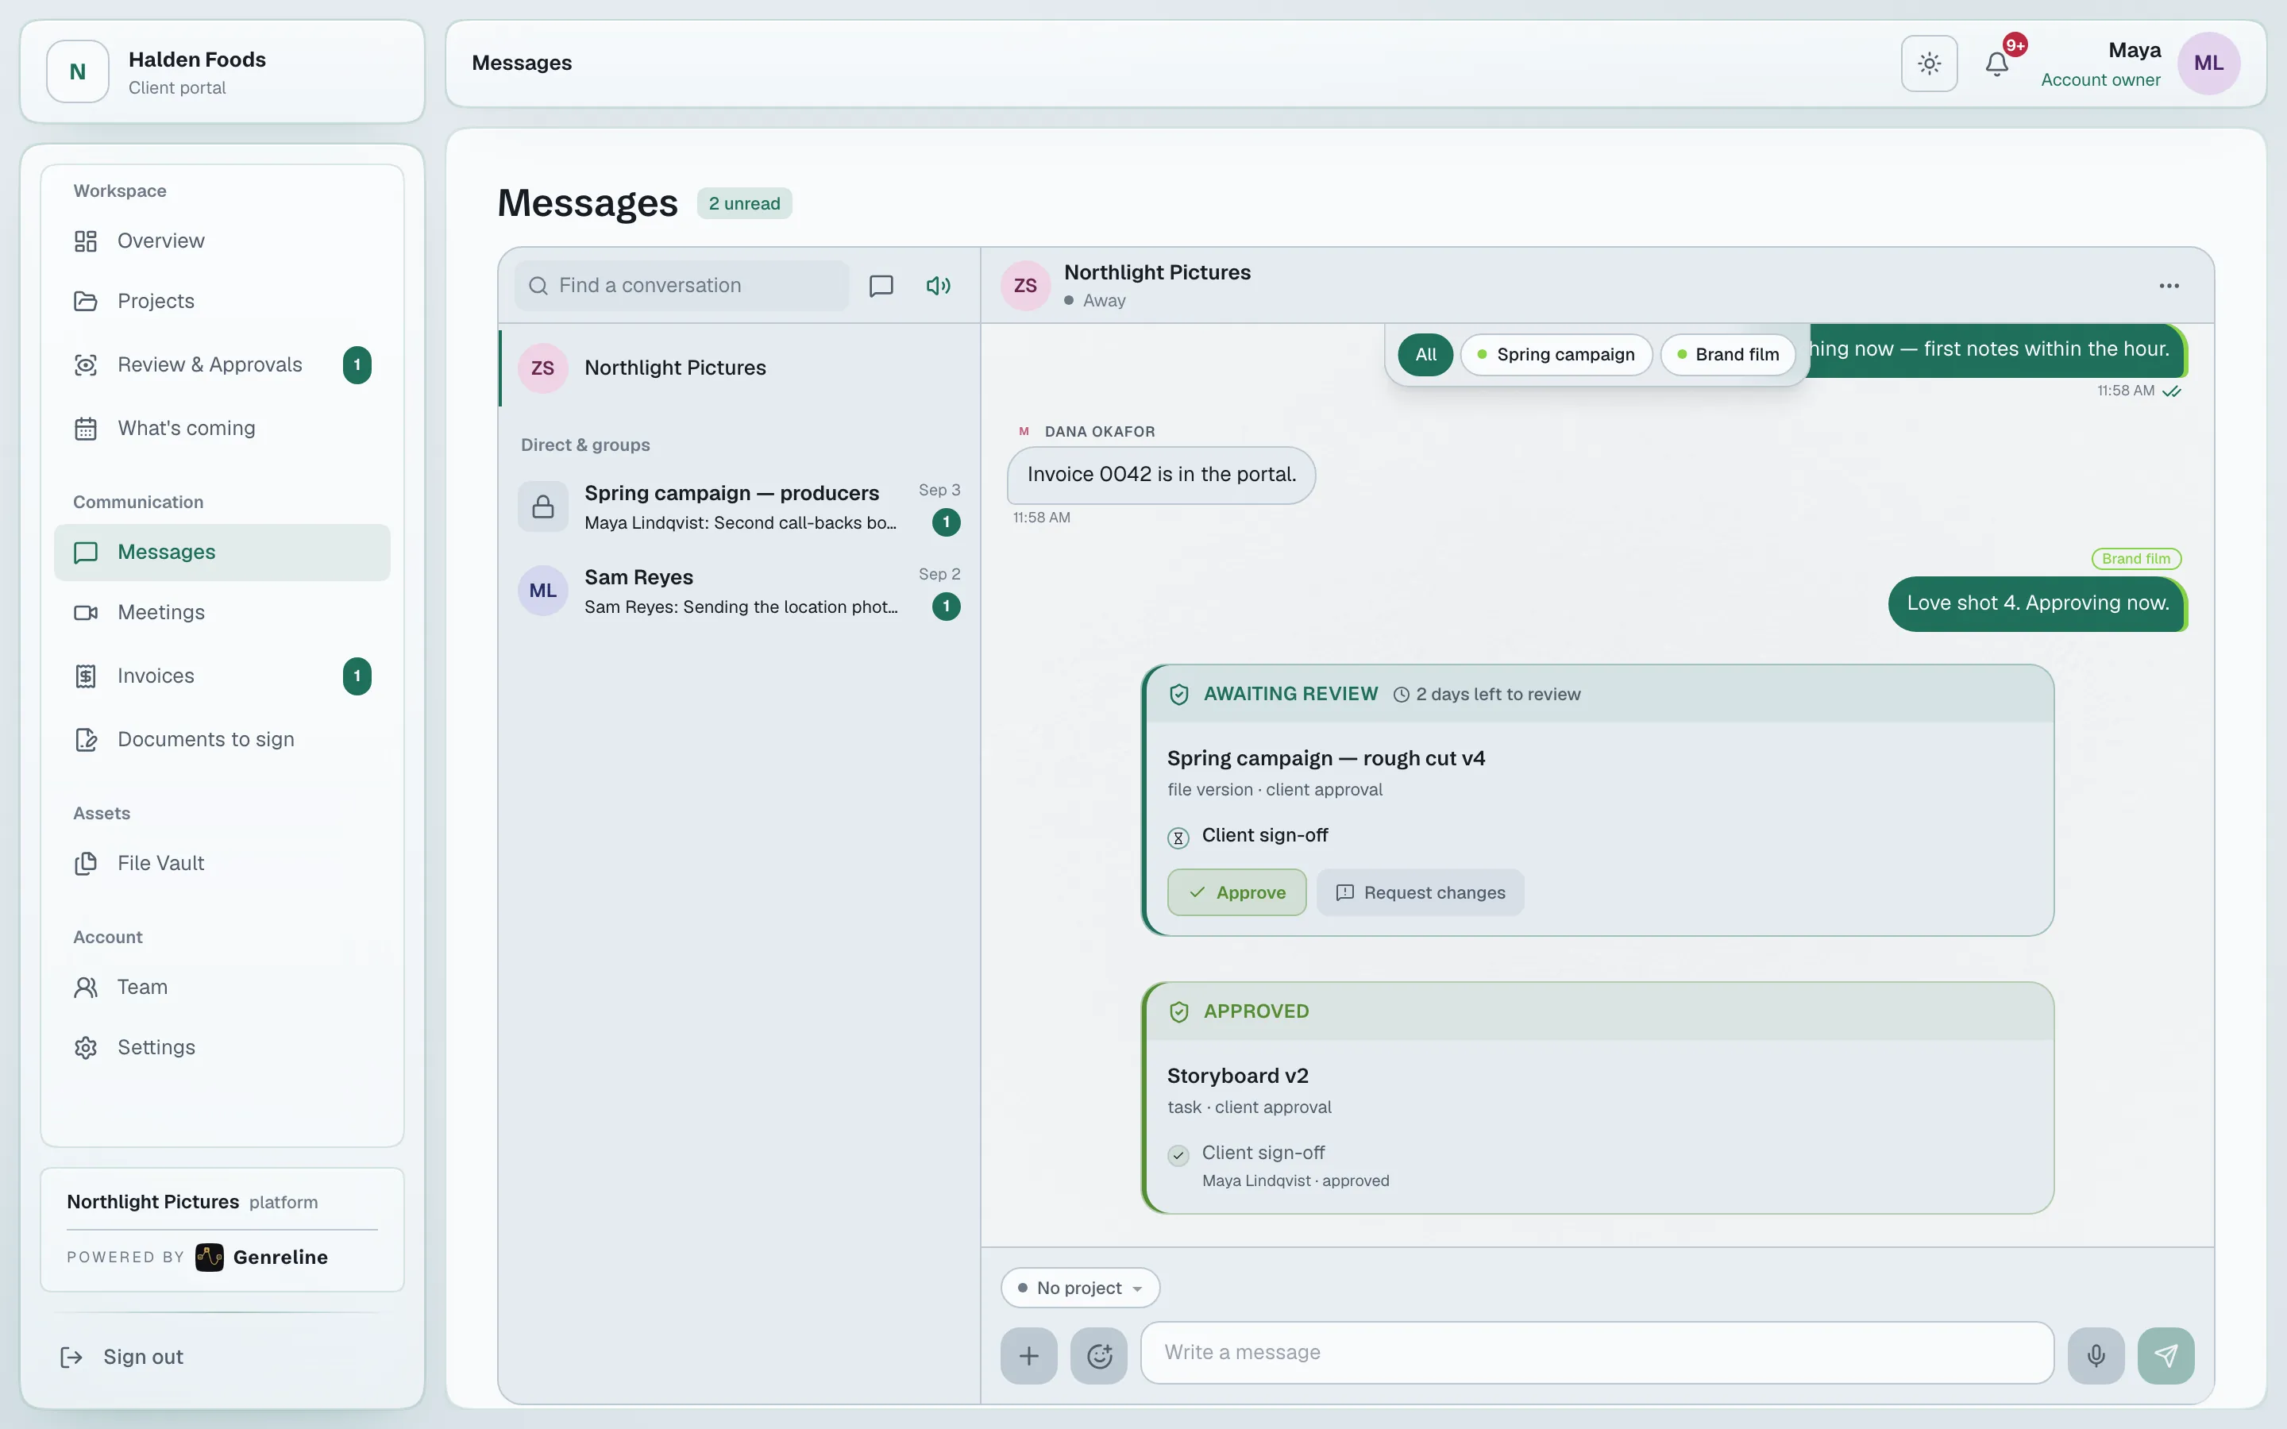
Task: Filter messages by Brand film
Action: pos(1727,354)
